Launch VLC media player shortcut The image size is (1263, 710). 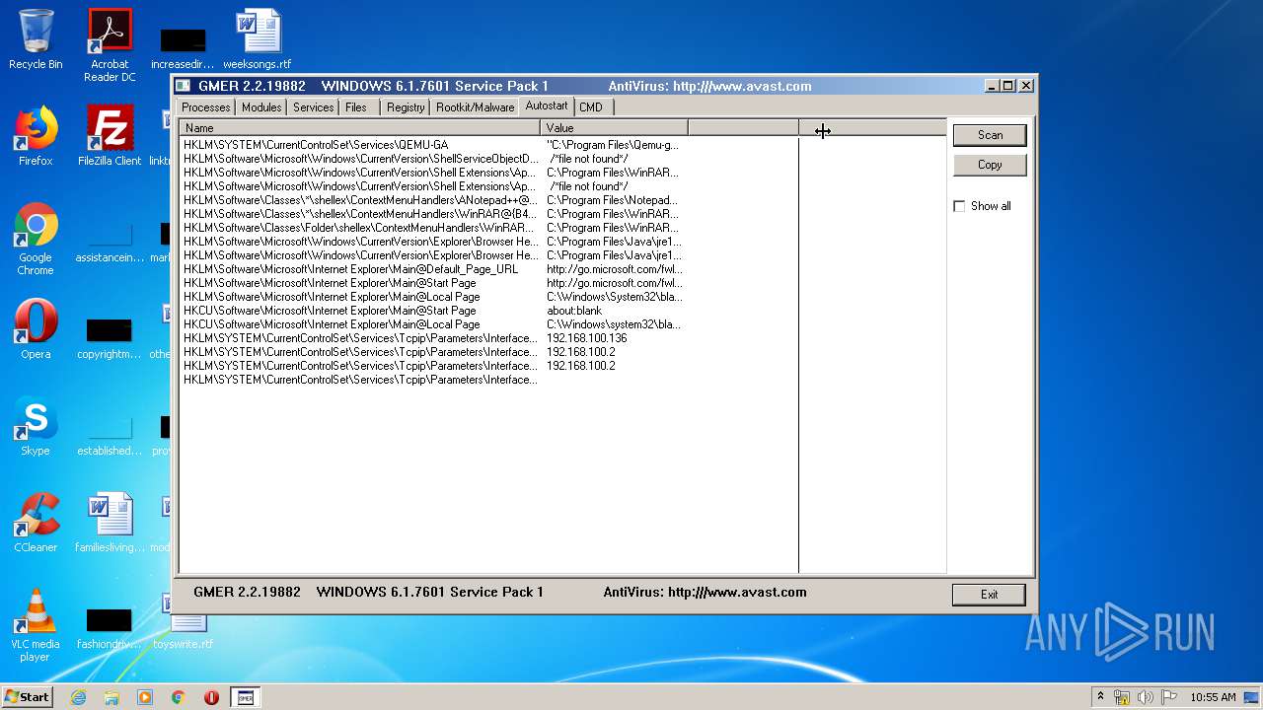coord(36,625)
